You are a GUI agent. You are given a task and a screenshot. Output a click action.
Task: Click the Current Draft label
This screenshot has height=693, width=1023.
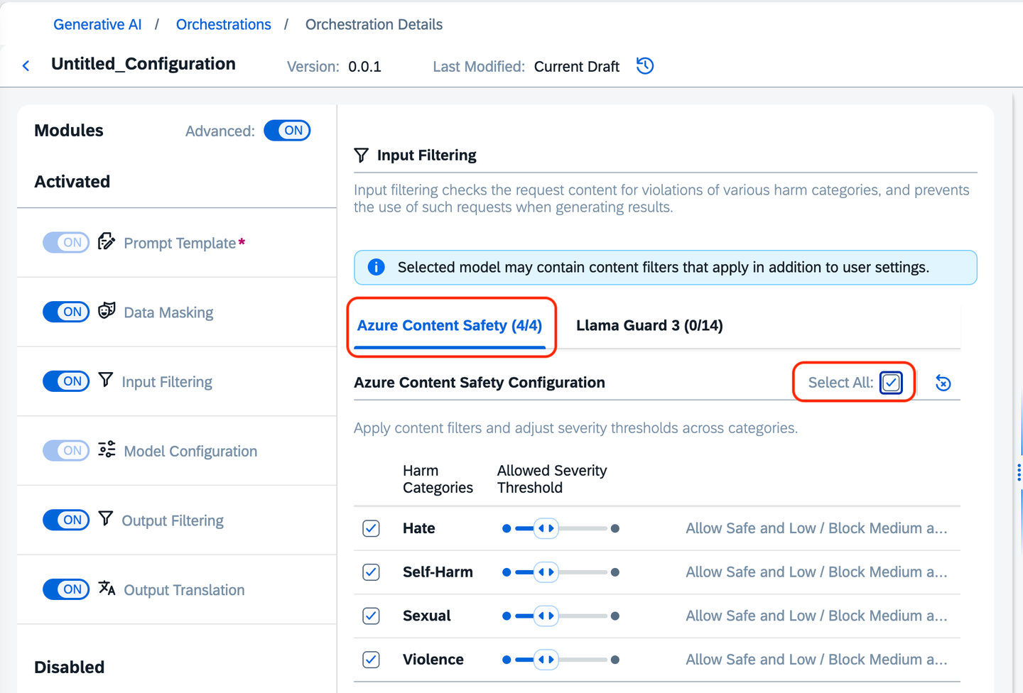coord(577,67)
